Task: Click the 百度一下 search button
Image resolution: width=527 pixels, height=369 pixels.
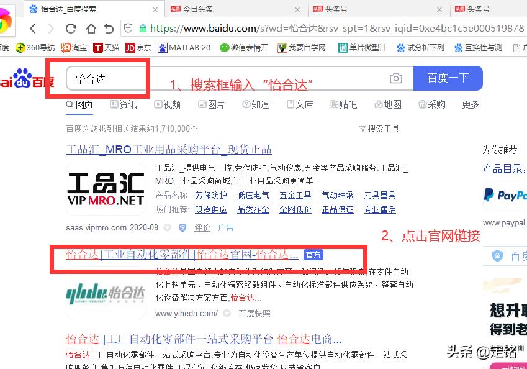Action: 448,78
